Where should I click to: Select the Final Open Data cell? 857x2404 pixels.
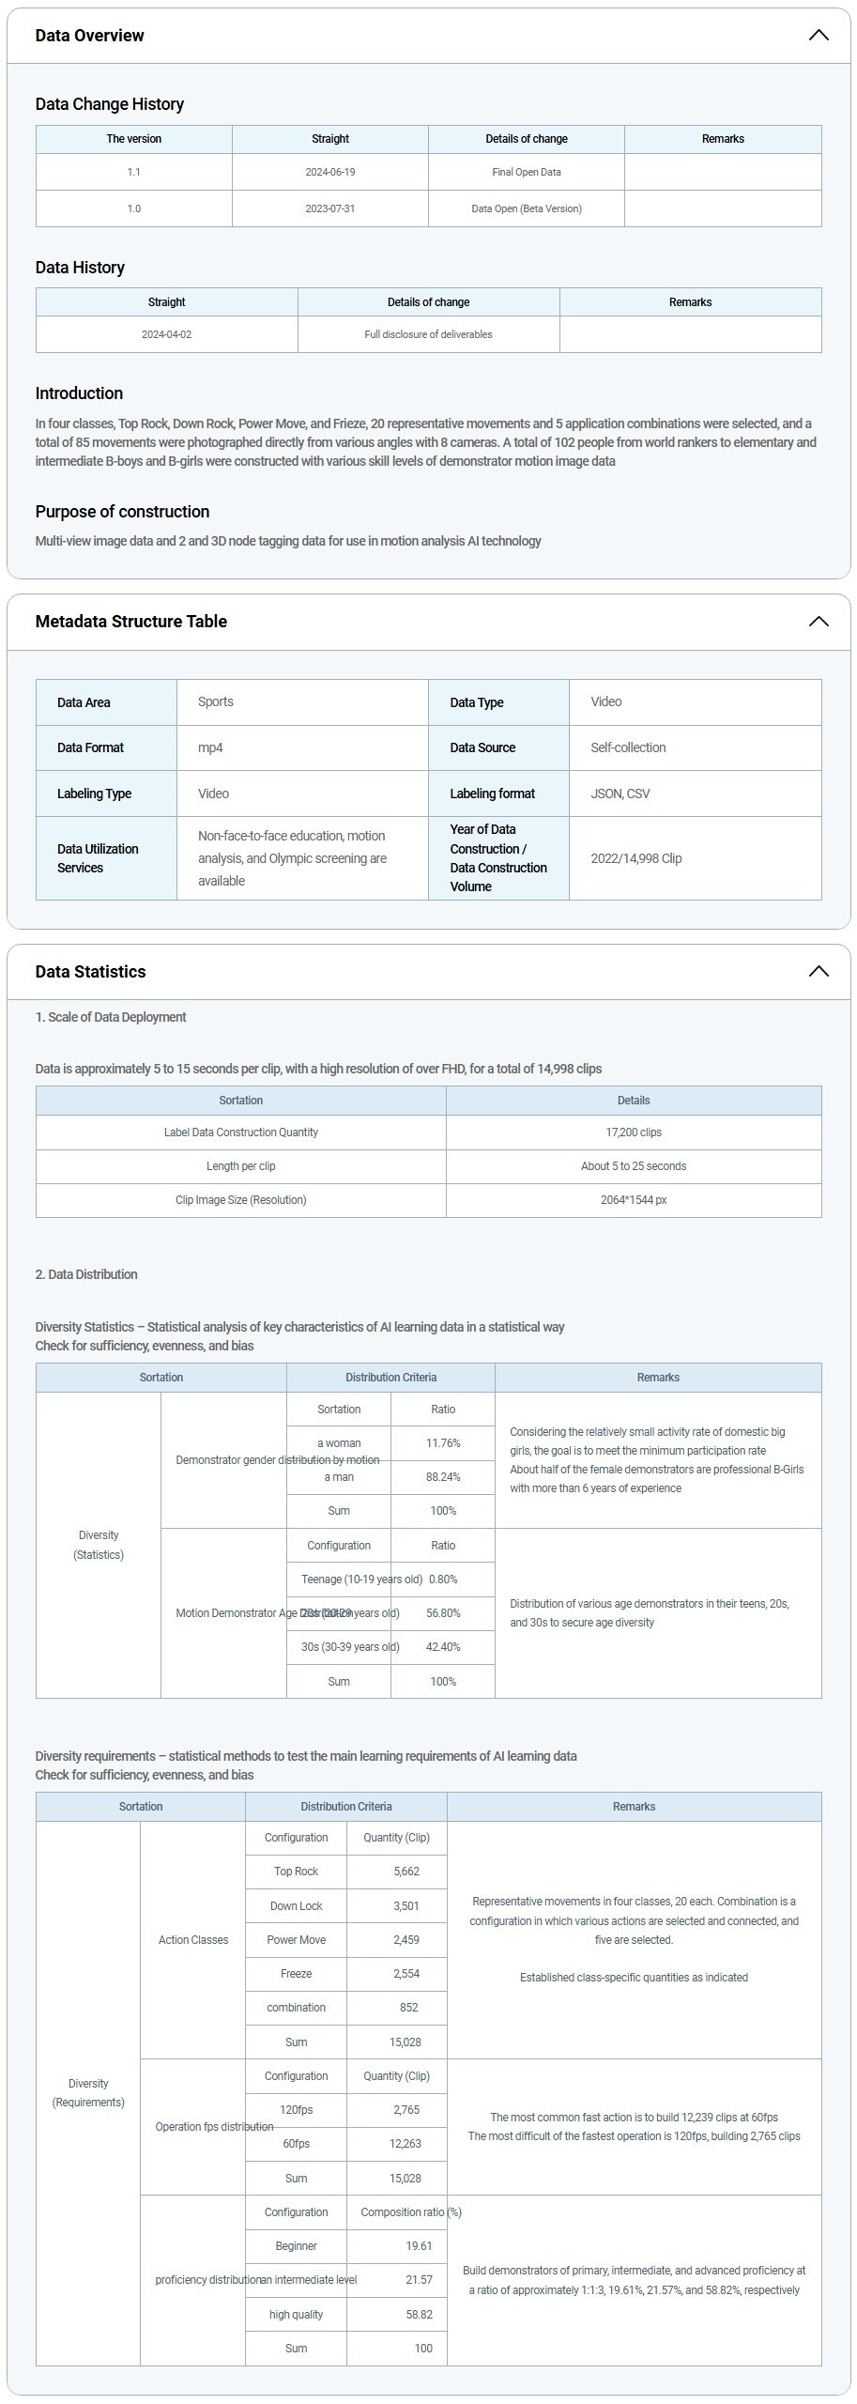pos(526,172)
